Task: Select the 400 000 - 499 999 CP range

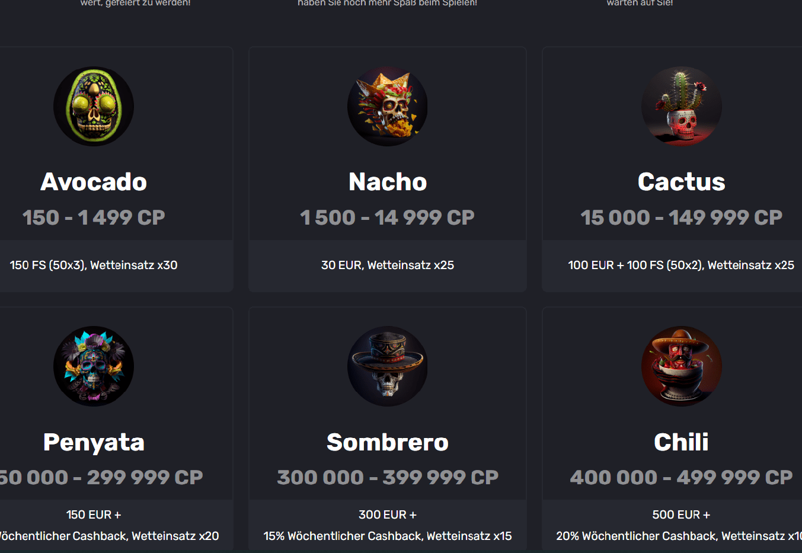Action: click(682, 477)
